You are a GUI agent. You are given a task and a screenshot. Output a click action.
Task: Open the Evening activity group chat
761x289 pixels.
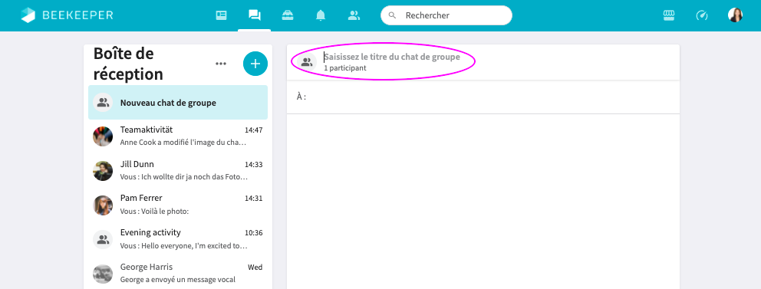[178, 239]
